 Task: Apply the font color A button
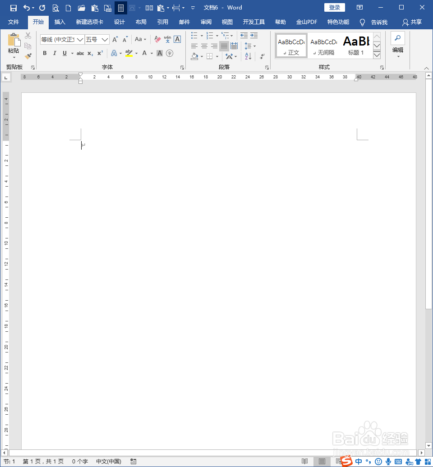pyautogui.click(x=144, y=53)
